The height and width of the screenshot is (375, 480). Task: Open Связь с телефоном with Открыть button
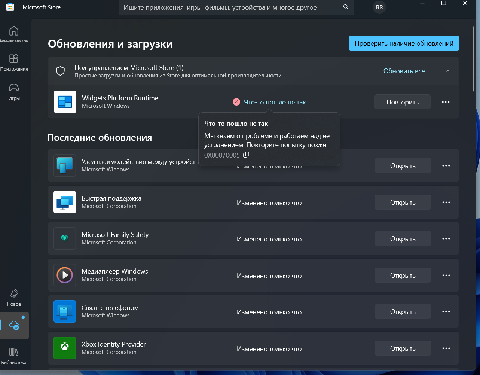[403, 311]
